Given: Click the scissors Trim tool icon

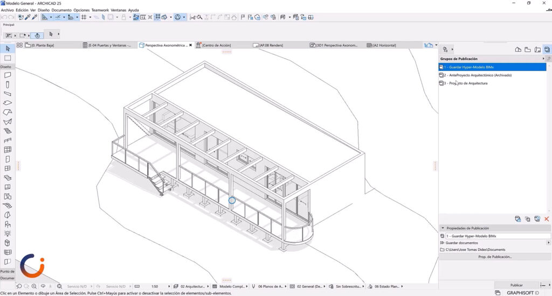Looking at the screenshot, I should tap(192, 17).
